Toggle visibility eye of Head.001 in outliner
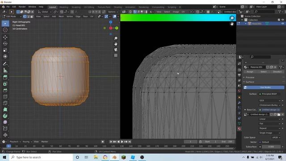Viewport: 286px width, 161px height. tap(282, 24)
